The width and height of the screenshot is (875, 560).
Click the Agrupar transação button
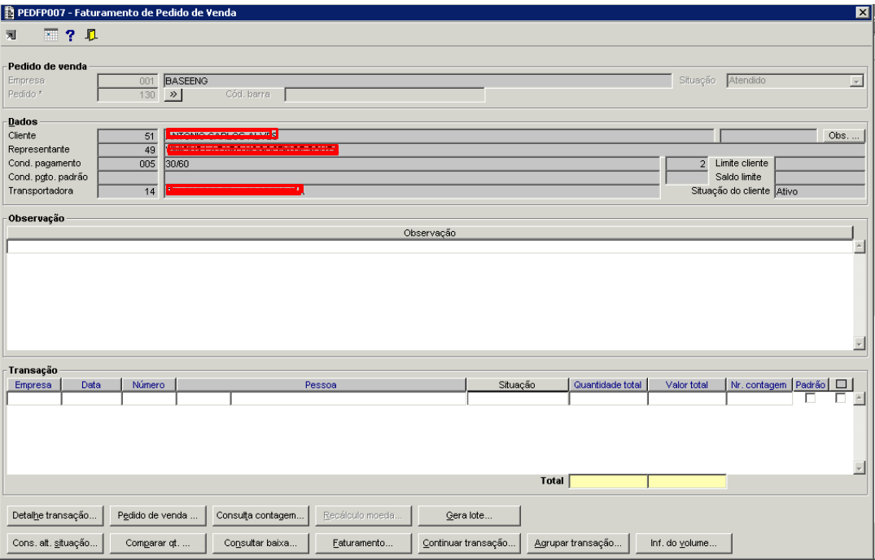pos(578,543)
